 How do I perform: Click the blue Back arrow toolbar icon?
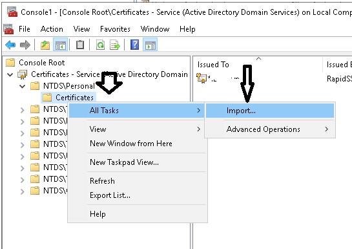[x=10, y=45]
